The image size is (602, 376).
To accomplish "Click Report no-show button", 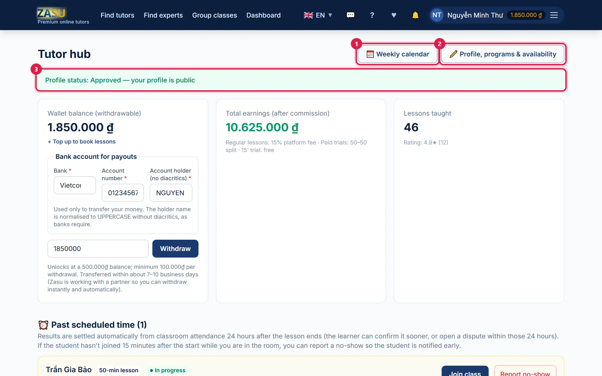I will pyautogui.click(x=525, y=371).
